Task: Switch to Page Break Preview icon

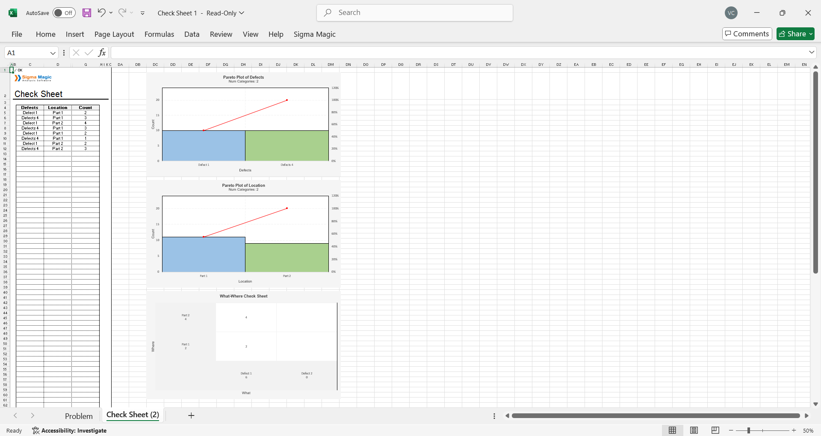Action: pyautogui.click(x=715, y=430)
